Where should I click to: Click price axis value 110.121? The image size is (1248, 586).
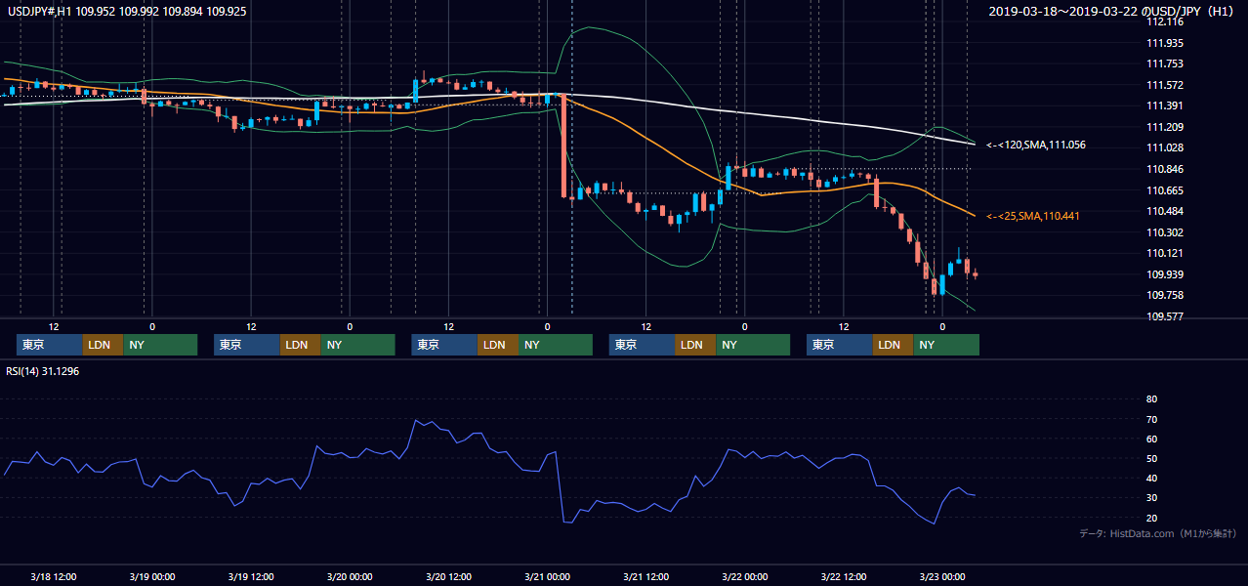pos(1164,253)
